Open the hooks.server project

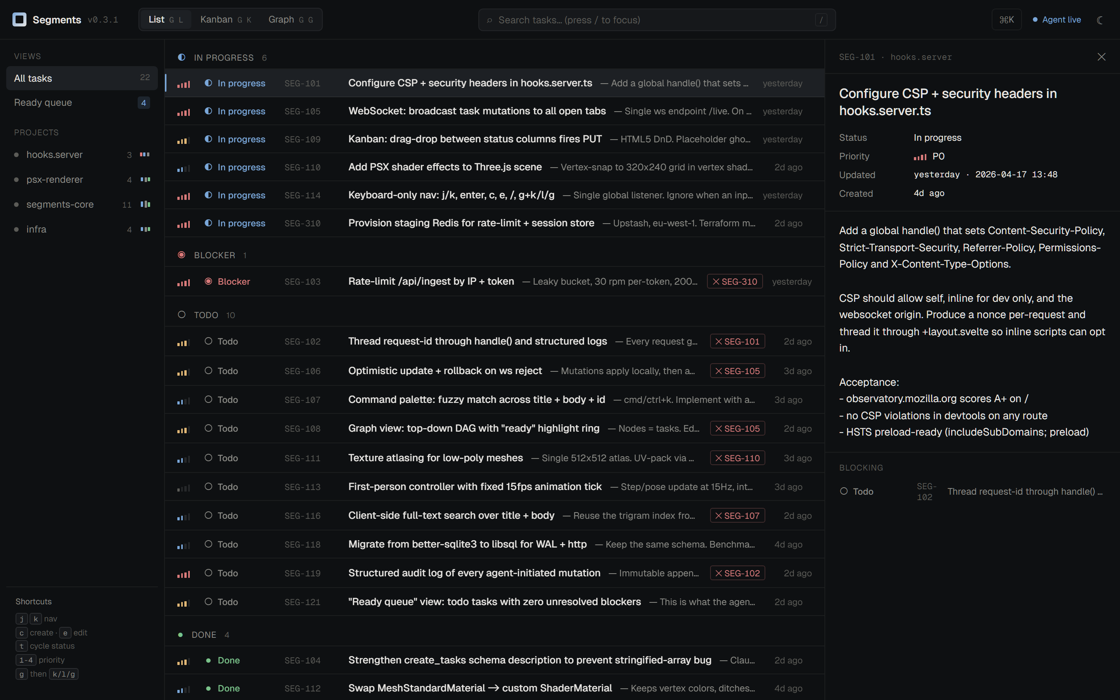click(82, 155)
